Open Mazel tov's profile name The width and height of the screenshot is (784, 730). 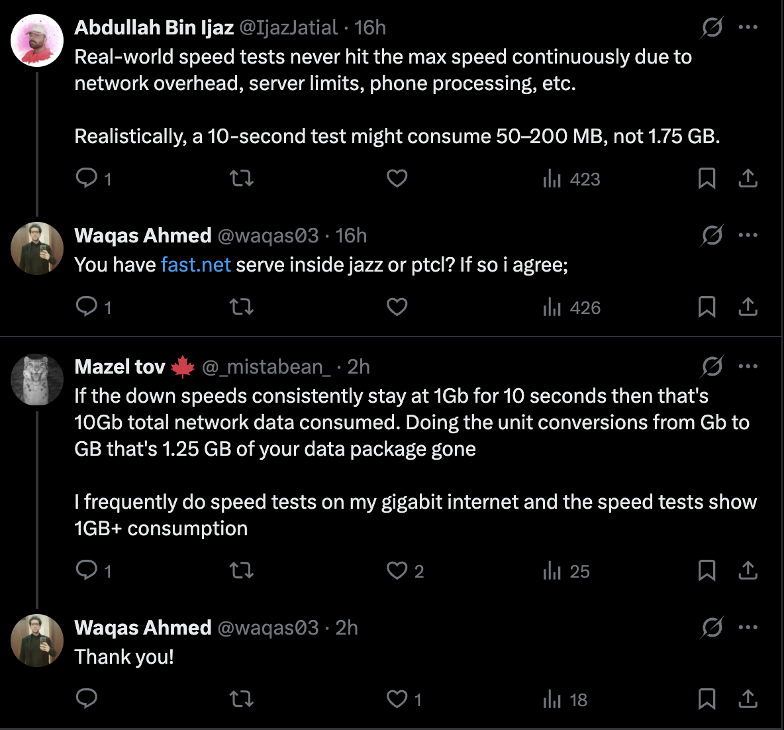120,366
